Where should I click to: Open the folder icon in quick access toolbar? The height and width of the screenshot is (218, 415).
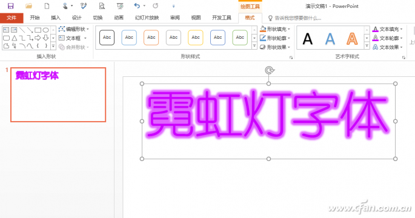click(x=28, y=6)
